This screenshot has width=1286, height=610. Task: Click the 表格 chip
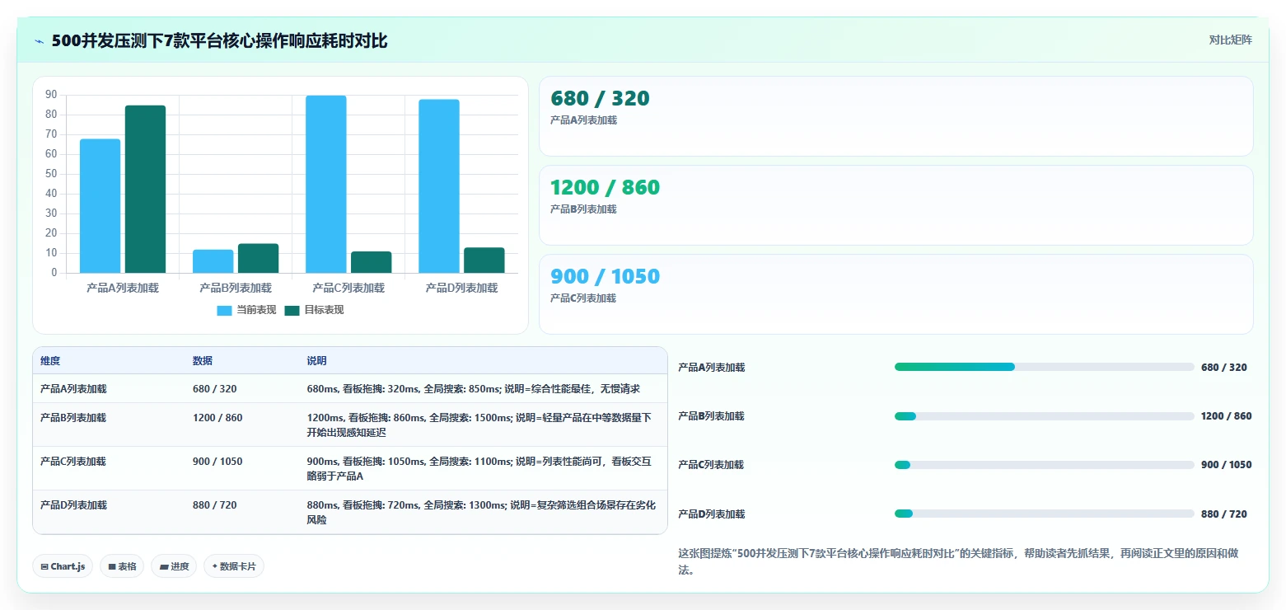pyautogui.click(x=122, y=566)
